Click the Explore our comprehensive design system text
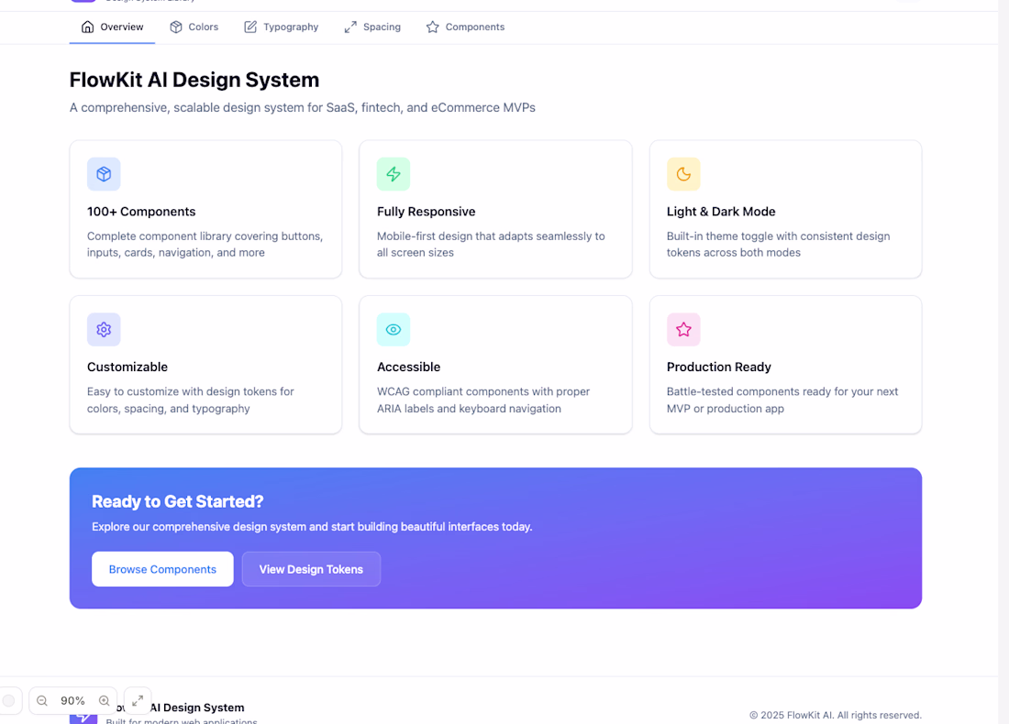Image resolution: width=1009 pixels, height=724 pixels. (312, 527)
